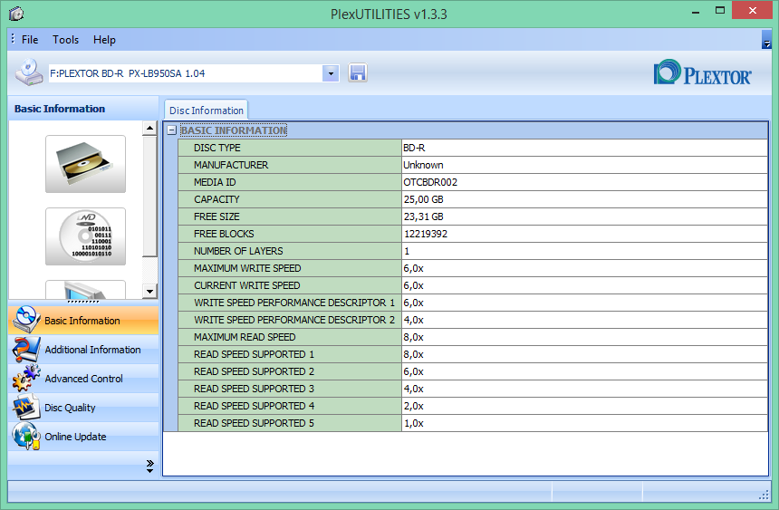
Task: Select the MAXIMUM READ SPEED row label
Action: [x=245, y=337]
